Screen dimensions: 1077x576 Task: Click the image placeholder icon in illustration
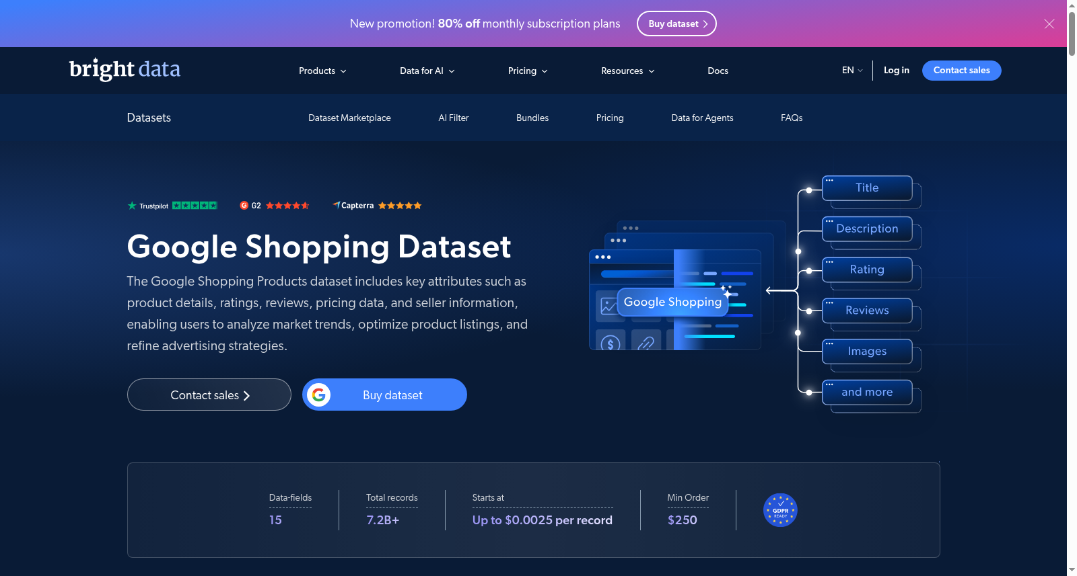click(608, 306)
